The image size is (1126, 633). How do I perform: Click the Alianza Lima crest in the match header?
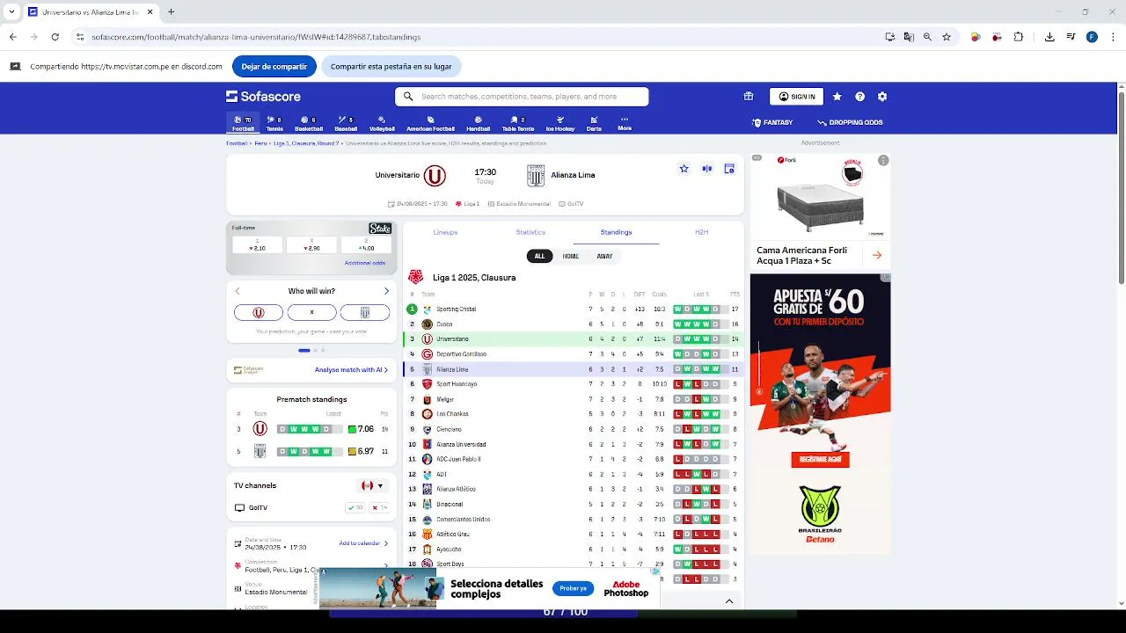[536, 176]
